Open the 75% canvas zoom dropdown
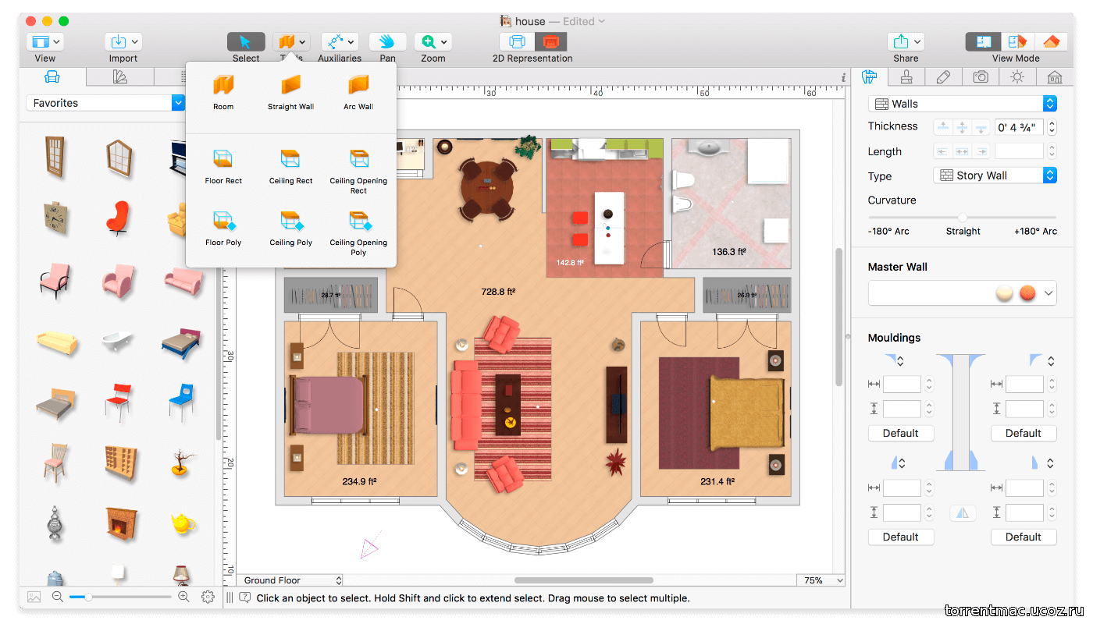This screenshot has height=624, width=1093. click(821, 580)
